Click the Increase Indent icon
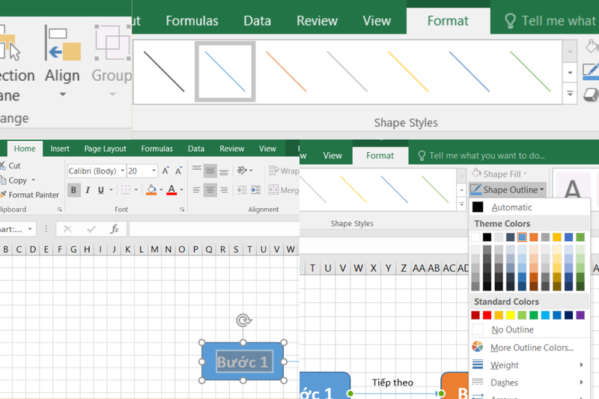The image size is (599, 399). (255, 189)
